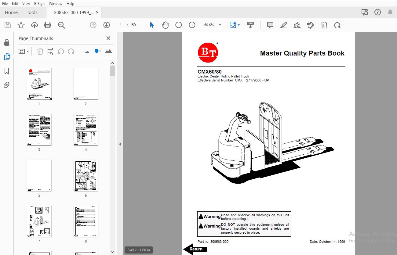This screenshot has height=255, width=397.
Task: Click the extract pages thumbnail icon
Action: pos(50,51)
